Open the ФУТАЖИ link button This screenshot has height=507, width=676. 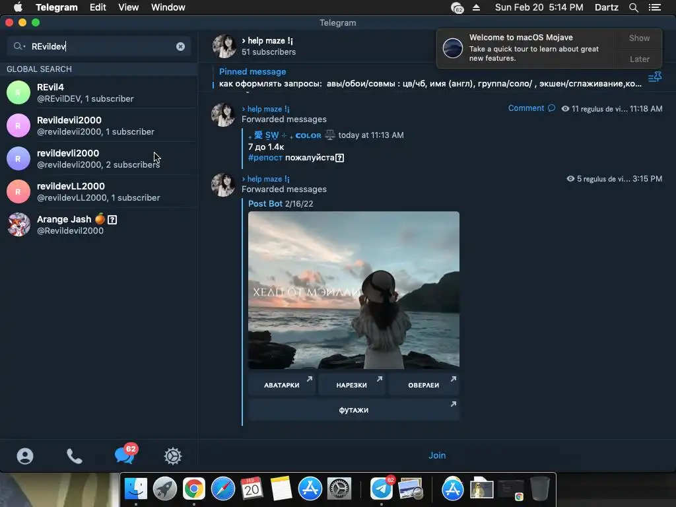(x=354, y=410)
